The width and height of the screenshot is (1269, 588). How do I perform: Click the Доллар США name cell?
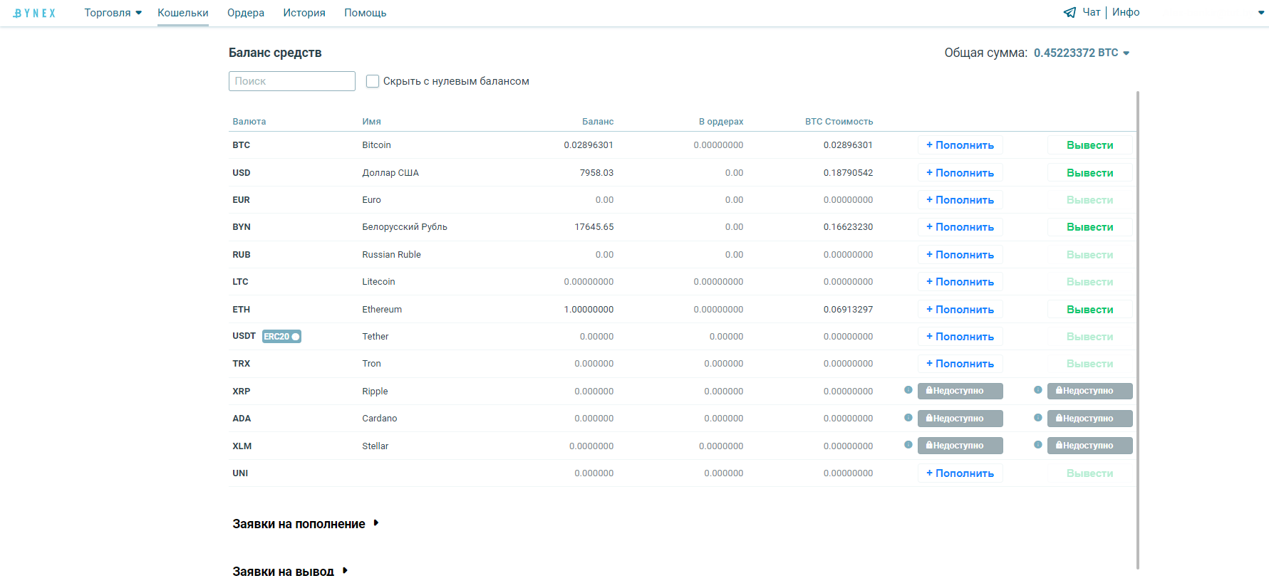point(390,173)
